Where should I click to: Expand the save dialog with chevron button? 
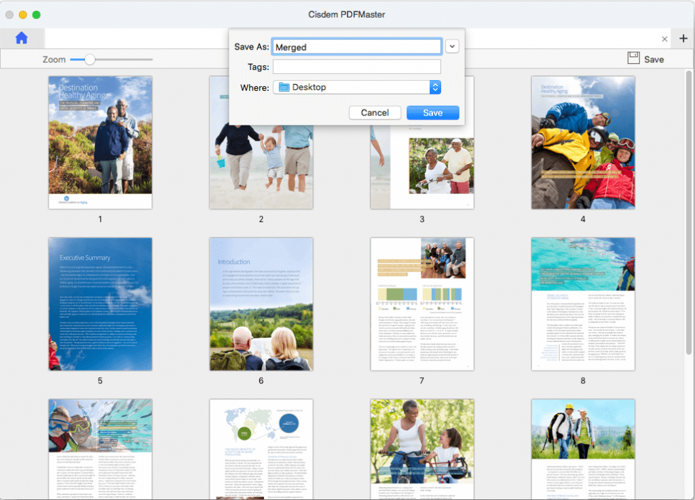(x=452, y=46)
